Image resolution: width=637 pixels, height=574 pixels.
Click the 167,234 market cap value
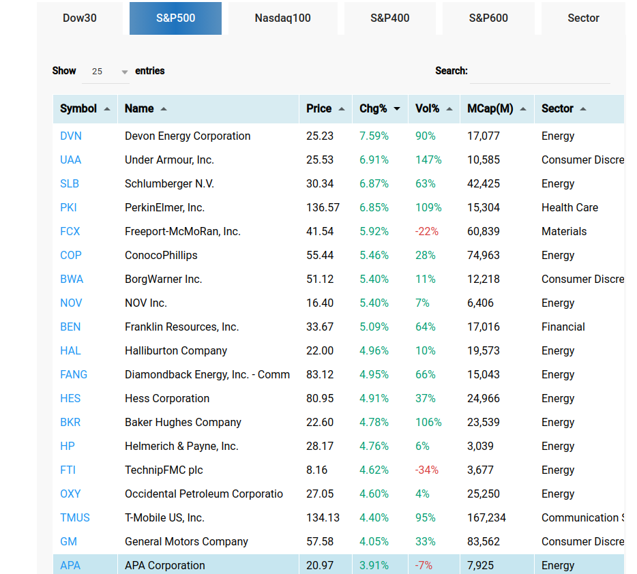487,518
